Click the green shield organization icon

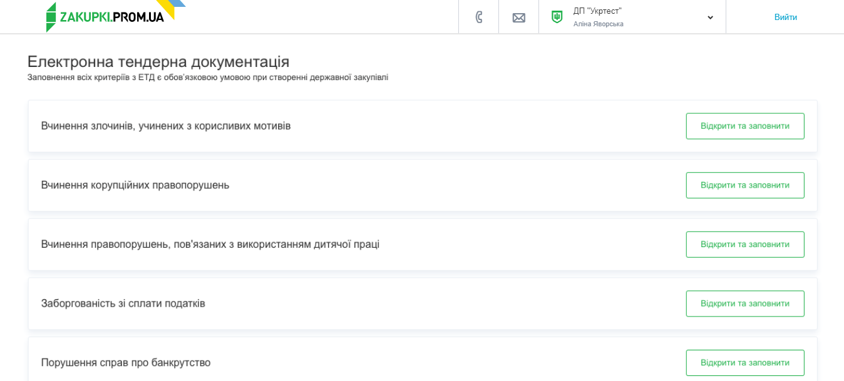[x=557, y=17]
